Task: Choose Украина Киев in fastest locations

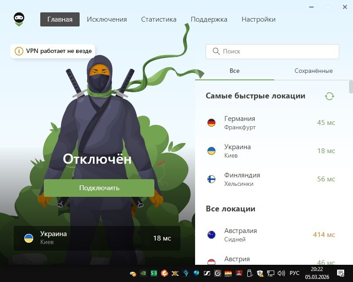Action: [272, 151]
